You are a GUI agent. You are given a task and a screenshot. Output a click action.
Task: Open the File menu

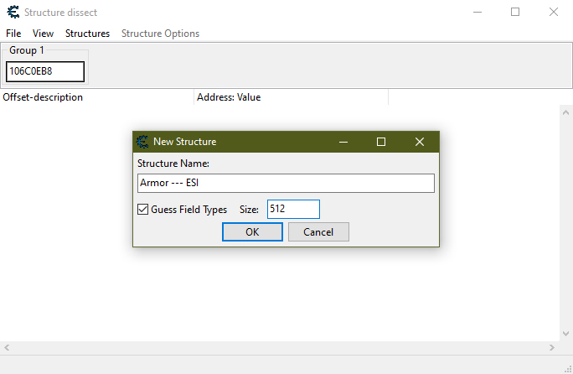(13, 34)
